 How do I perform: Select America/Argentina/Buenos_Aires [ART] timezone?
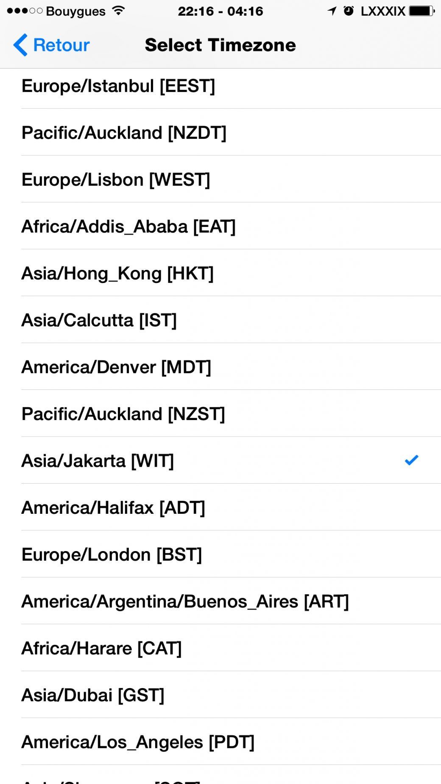pos(185,601)
